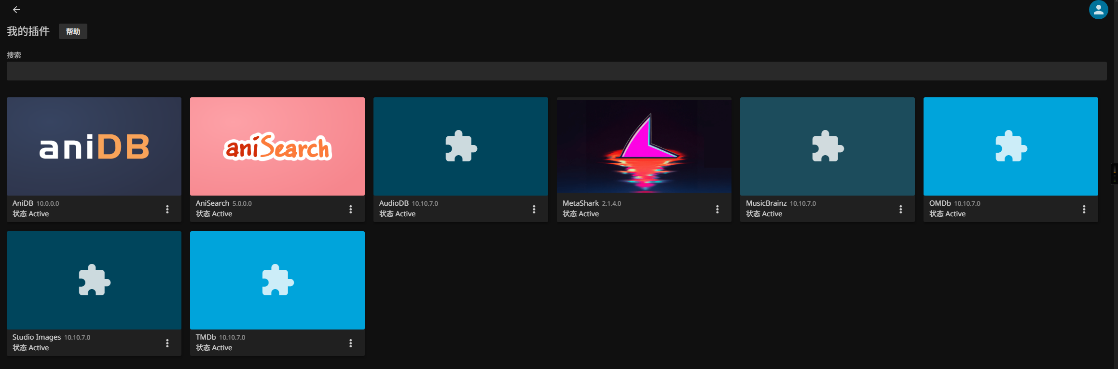Screen dimensions: 1118x369
Task: Expand the MusicBrainz more options menu
Action: click(901, 209)
